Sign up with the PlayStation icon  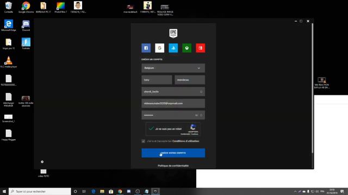pos(173,48)
